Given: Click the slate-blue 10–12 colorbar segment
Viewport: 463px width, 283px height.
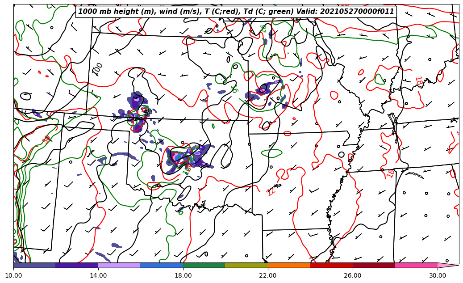Looking at the screenshot, I should (x=34, y=265).
